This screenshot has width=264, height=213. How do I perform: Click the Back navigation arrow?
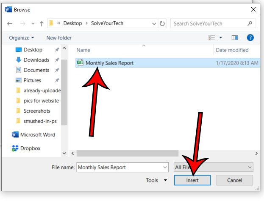pos(10,24)
